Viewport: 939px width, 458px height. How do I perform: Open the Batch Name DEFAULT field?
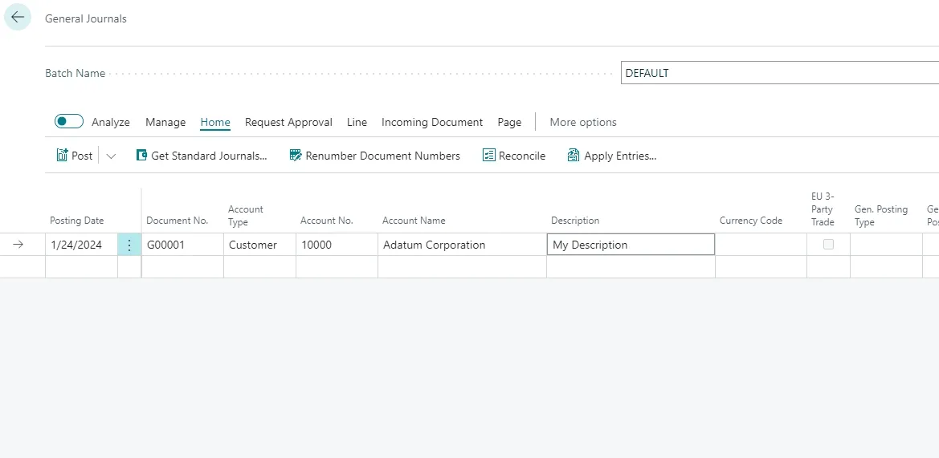click(780, 73)
